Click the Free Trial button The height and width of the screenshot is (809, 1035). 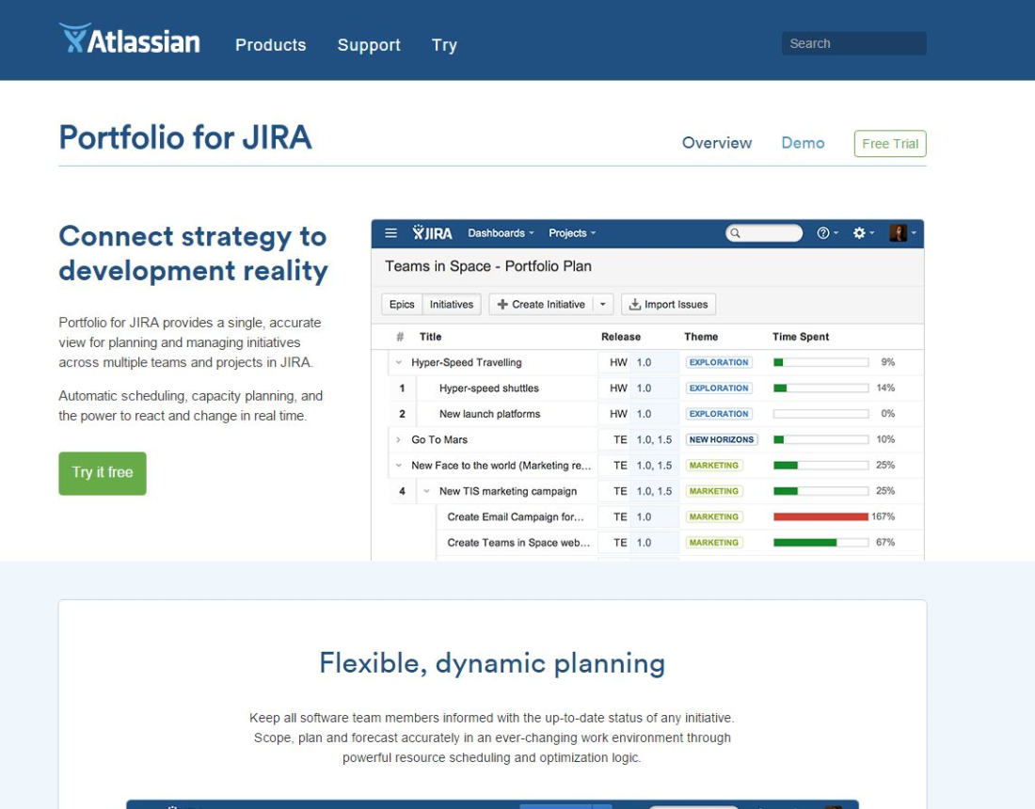pos(890,144)
